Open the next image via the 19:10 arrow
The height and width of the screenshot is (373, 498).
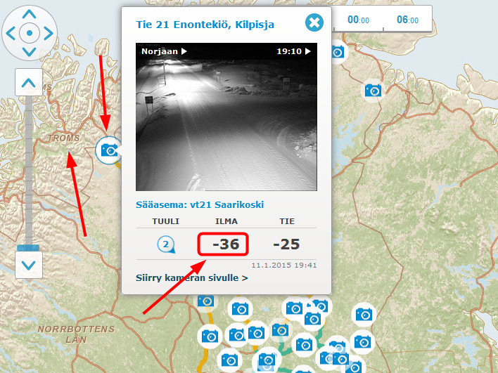click(x=308, y=51)
